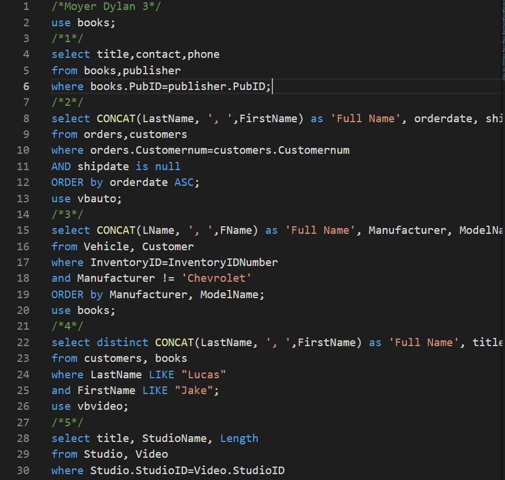Click the "Jake" string on line 25
The height and width of the screenshot is (480, 505).
[194, 391]
